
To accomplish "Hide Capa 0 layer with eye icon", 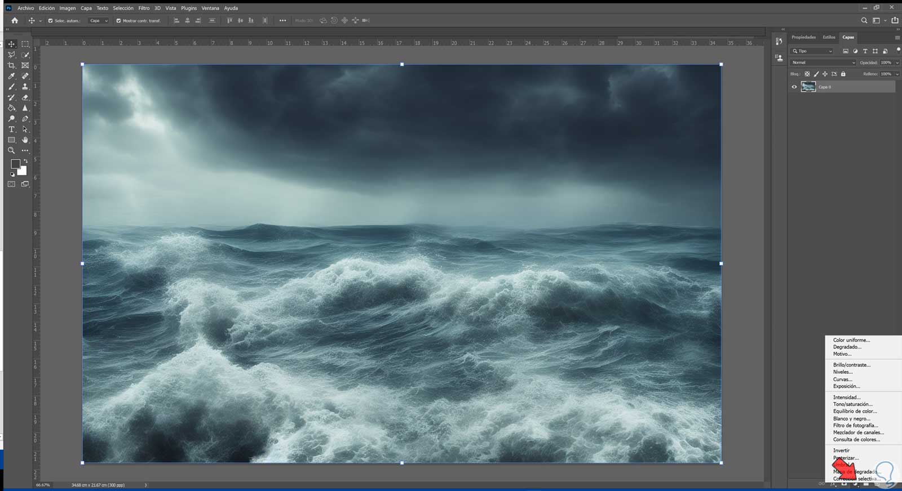I will point(794,87).
